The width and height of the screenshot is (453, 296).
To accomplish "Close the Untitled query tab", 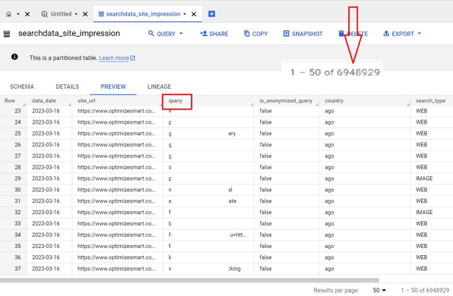I will coord(86,14).
